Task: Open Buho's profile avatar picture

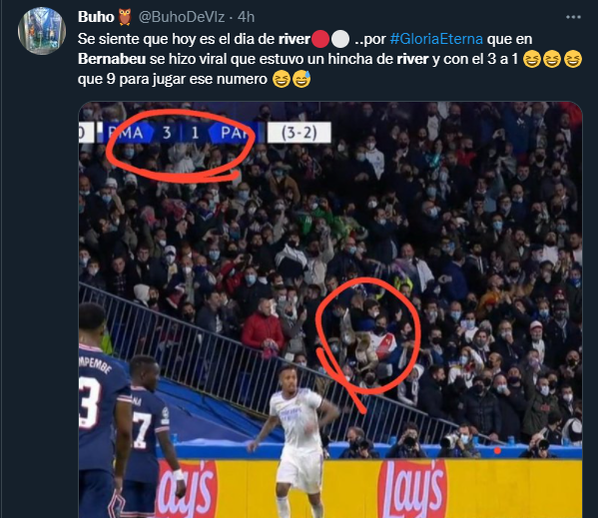Action: pos(42,31)
